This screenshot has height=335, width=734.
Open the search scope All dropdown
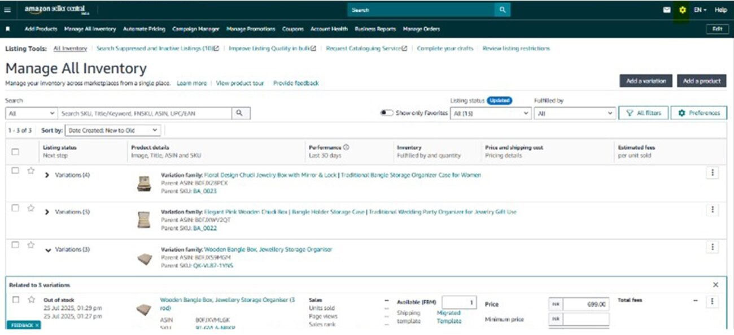[x=32, y=113]
